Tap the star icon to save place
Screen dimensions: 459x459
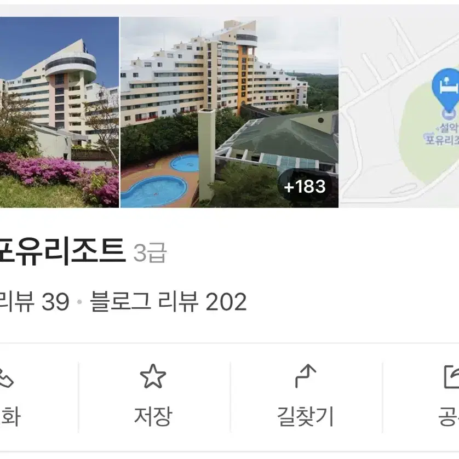tap(153, 376)
